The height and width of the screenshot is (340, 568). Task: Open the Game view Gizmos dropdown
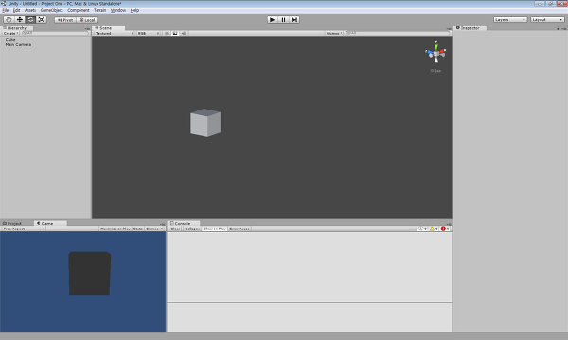point(154,229)
